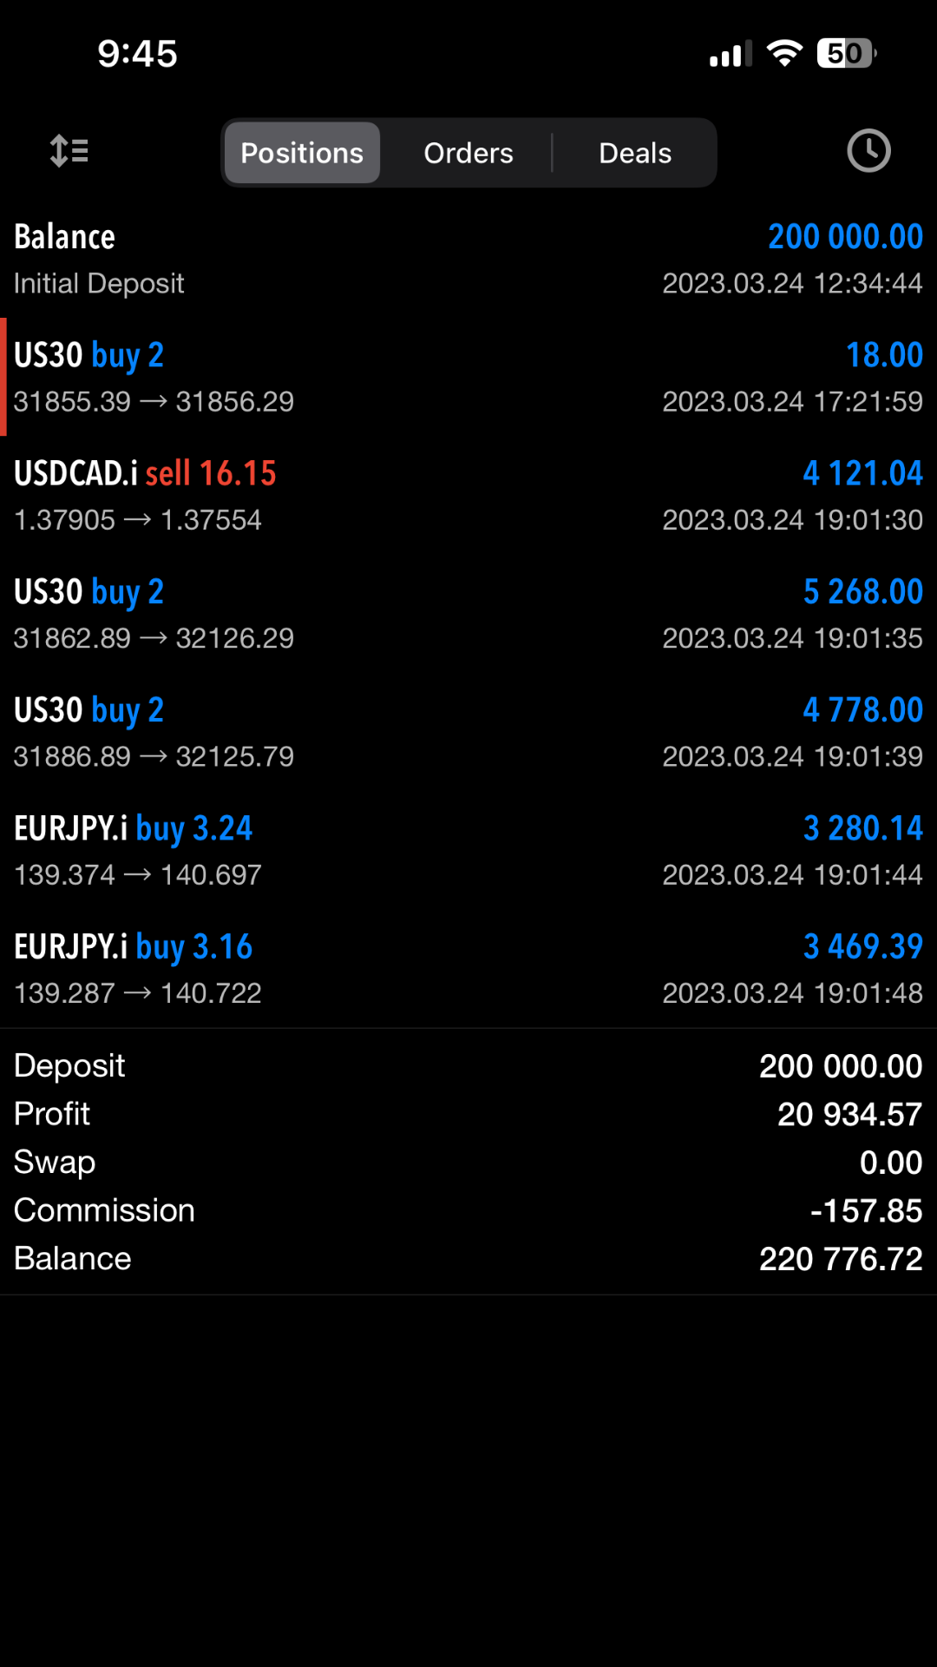
Task: Tap the final Balance summary row
Action: (468, 1259)
